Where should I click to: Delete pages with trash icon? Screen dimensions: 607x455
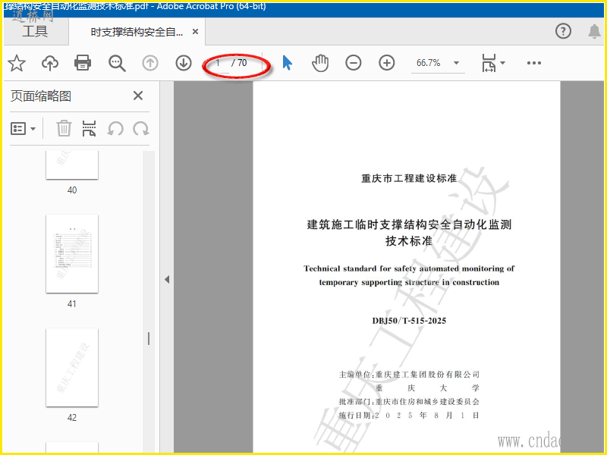tap(64, 128)
